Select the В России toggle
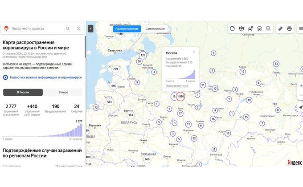Image resolution: width=303 pixels, height=187 pixels. coord(23,92)
